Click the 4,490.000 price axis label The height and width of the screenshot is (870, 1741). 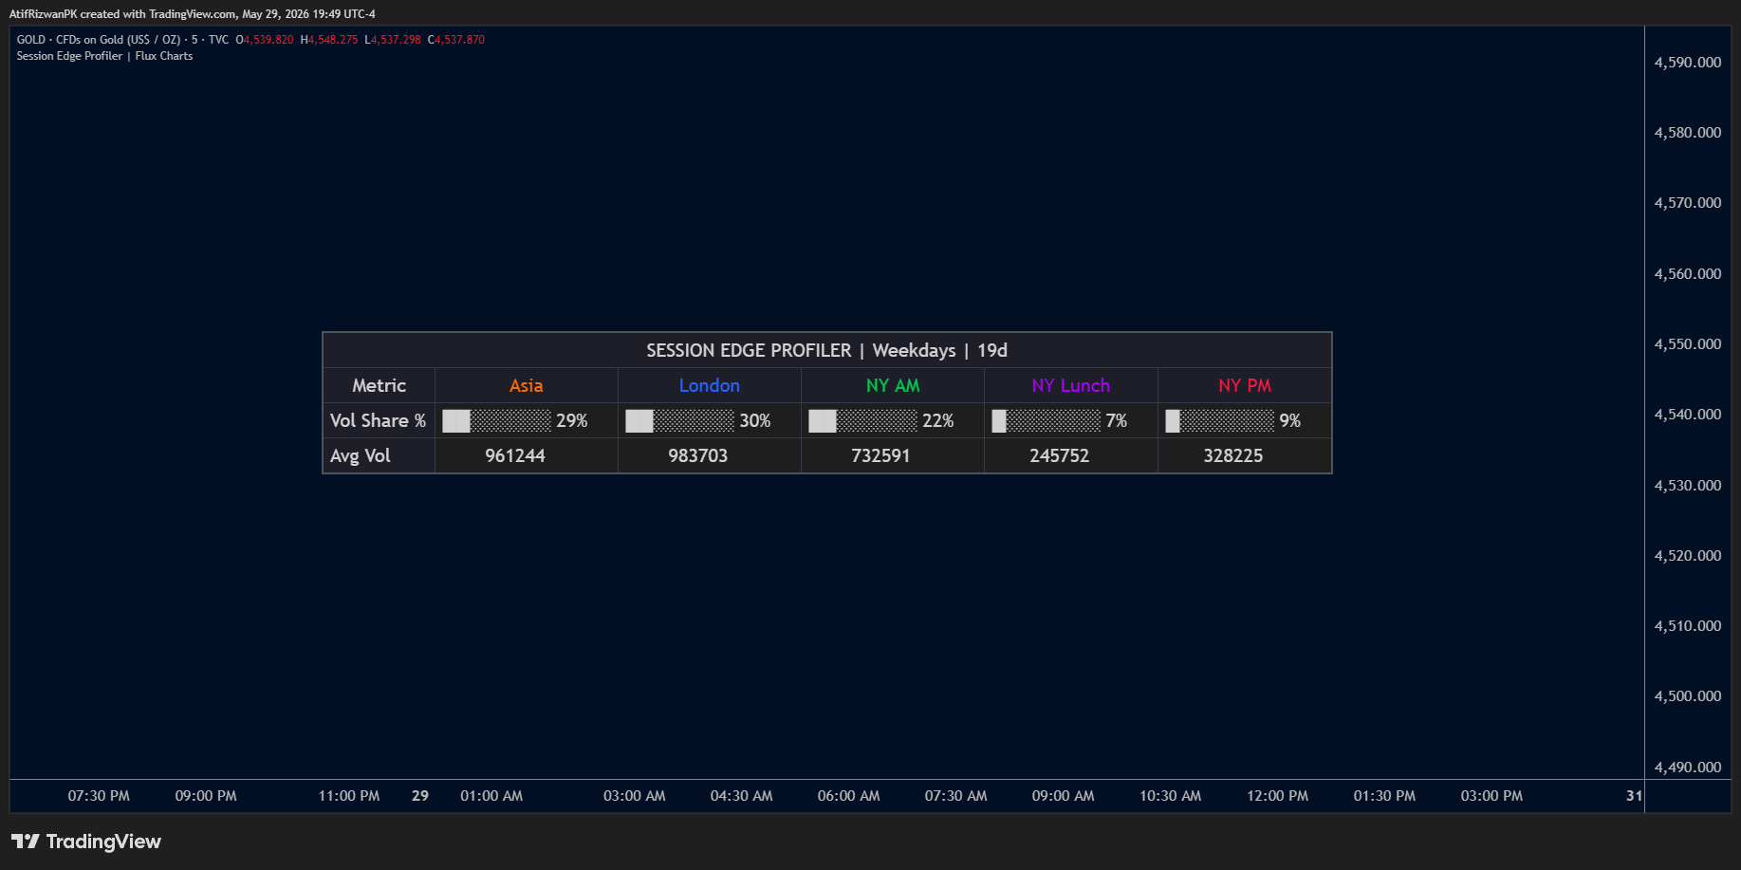click(1687, 768)
